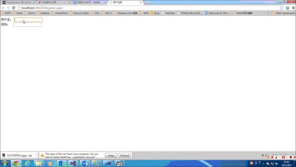The image size is (296, 167).
Task: Click the 用户名 text field
Action: [x=28, y=20]
